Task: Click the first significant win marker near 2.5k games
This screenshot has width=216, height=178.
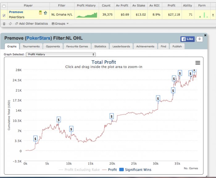Action: point(35,139)
